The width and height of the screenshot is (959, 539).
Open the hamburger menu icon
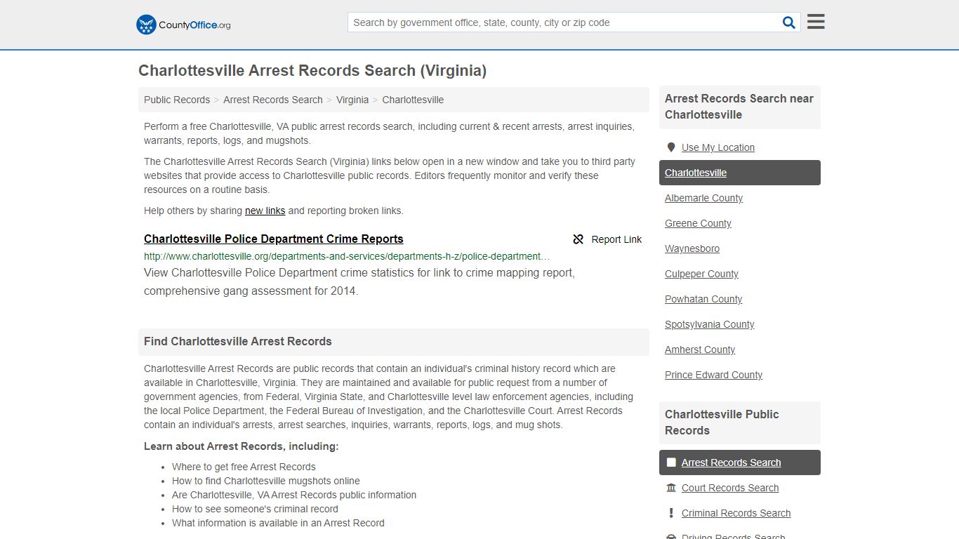[x=816, y=22]
